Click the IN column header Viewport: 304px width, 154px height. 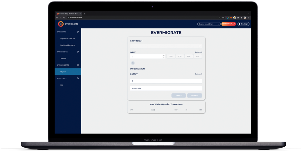pos(186,110)
